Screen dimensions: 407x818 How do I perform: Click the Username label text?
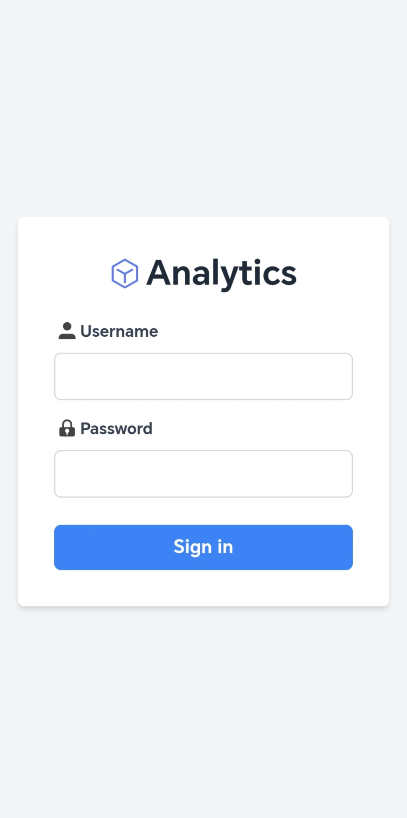tap(119, 331)
